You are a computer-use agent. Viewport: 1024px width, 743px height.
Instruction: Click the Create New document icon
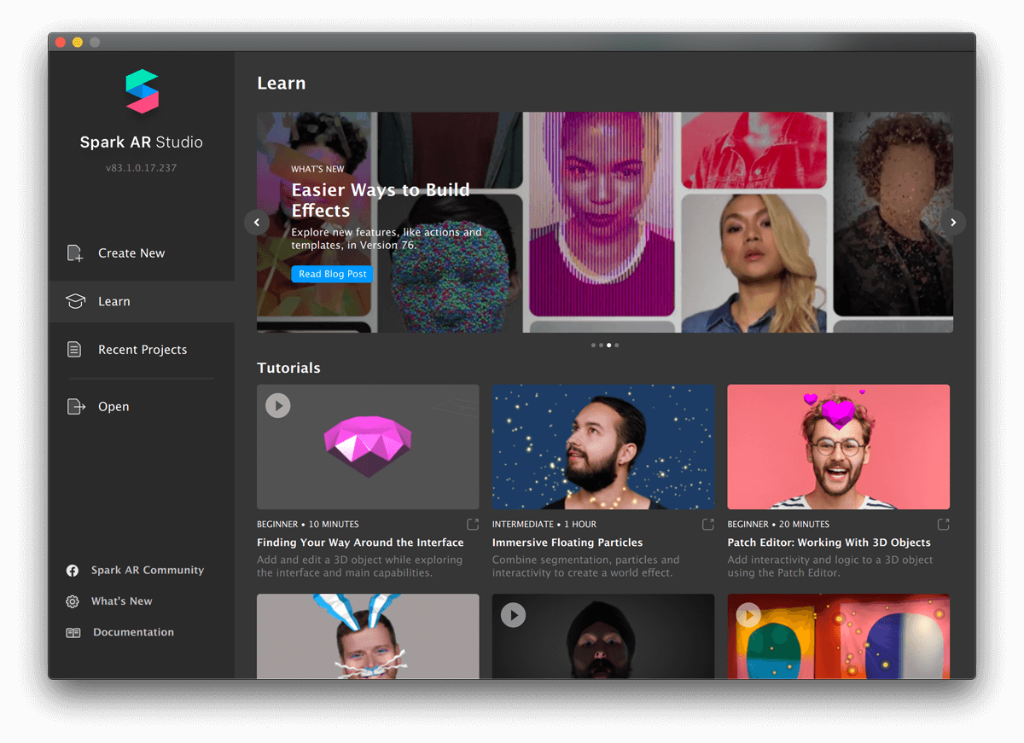pyautogui.click(x=75, y=253)
